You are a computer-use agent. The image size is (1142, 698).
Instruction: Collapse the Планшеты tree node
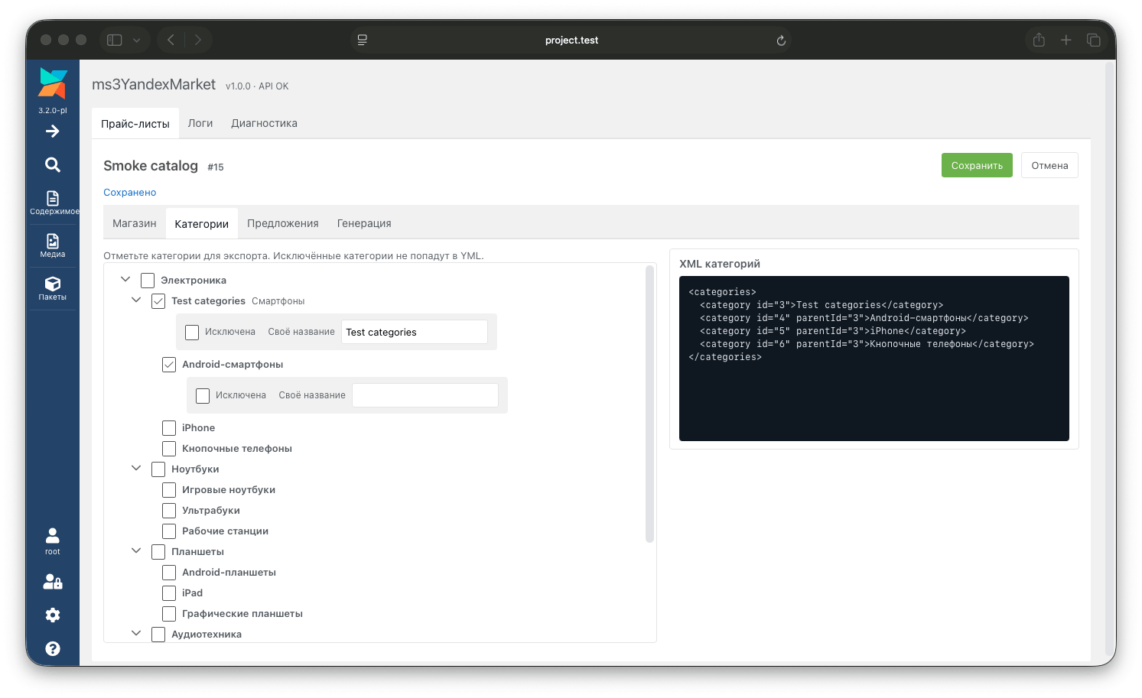tap(136, 551)
